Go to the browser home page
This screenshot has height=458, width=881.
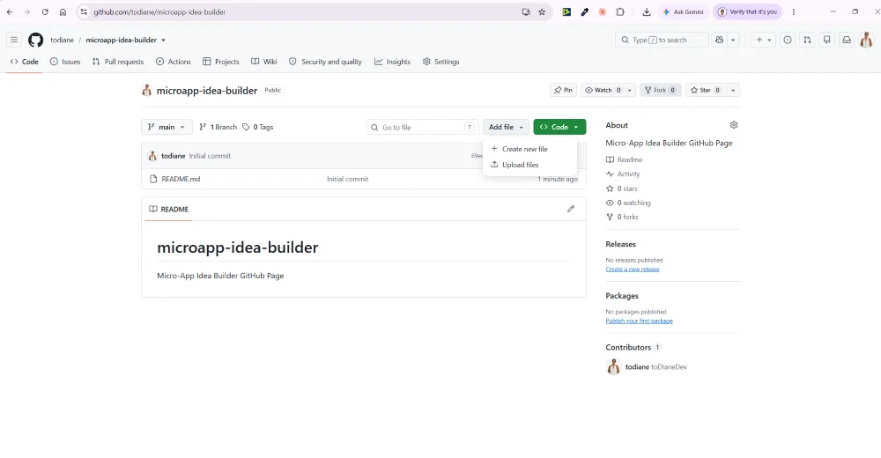click(x=63, y=11)
